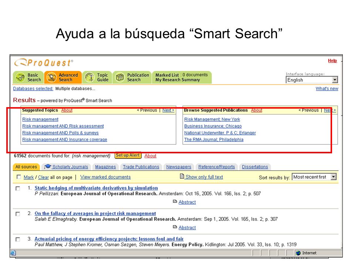The image size is (355, 266).
Task: Click Risk management AND Polls & surveys topic
Action: pyautogui.click(x=60, y=133)
